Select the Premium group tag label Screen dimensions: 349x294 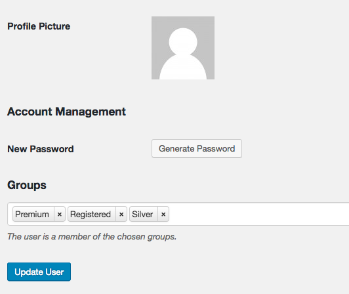(x=33, y=214)
